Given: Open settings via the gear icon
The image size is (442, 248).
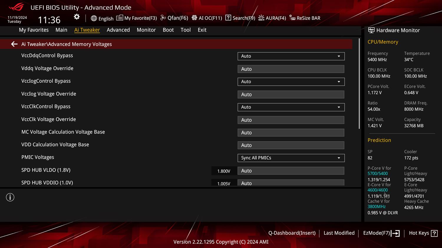Looking at the screenshot, I should point(77,17).
